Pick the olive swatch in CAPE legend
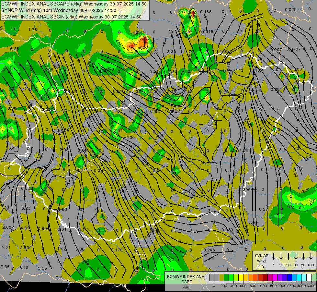Image resolution: width=317 pixels, height=292 pixels. pos(221,278)
